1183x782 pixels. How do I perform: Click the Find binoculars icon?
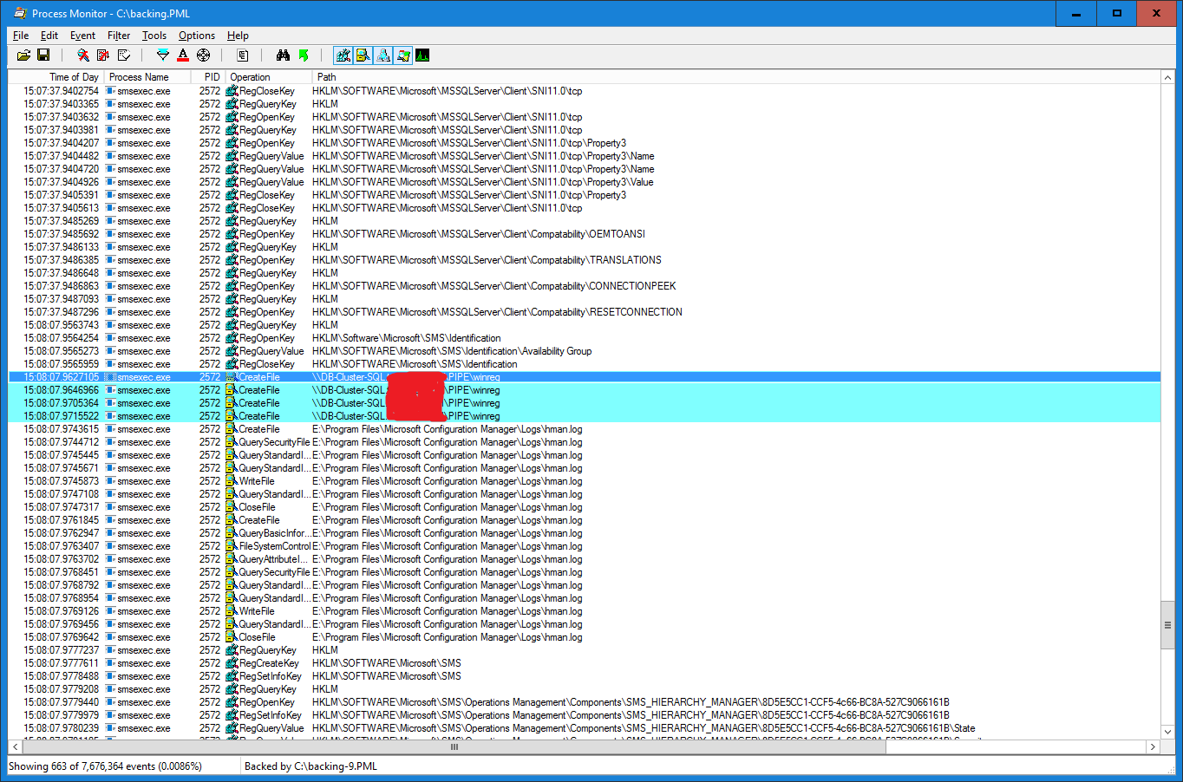pos(283,55)
